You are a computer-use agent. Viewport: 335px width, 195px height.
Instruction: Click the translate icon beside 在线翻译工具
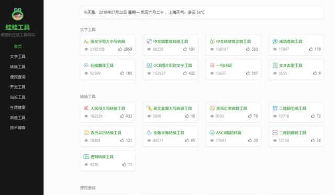(86, 65)
